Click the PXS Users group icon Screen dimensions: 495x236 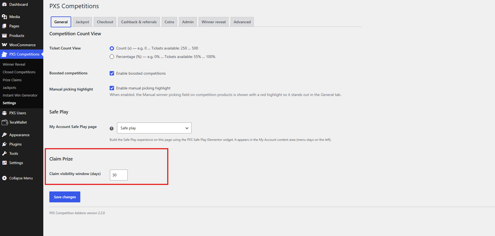(x=4, y=113)
